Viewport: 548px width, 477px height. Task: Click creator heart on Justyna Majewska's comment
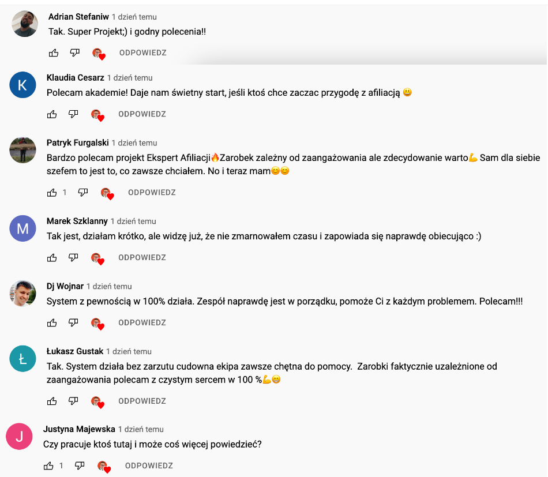[x=104, y=467]
